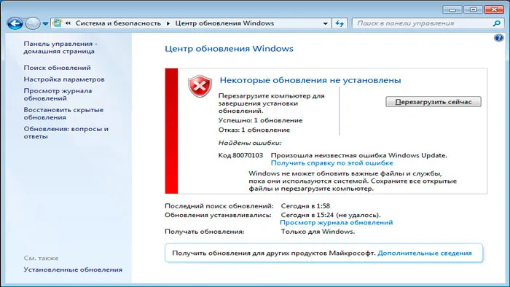Viewport: 510px width, 287px height.
Task: Click 'Получить справку по этой ошибке'
Action: coord(331,163)
